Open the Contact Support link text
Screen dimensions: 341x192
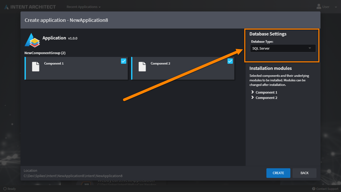coord(327,189)
